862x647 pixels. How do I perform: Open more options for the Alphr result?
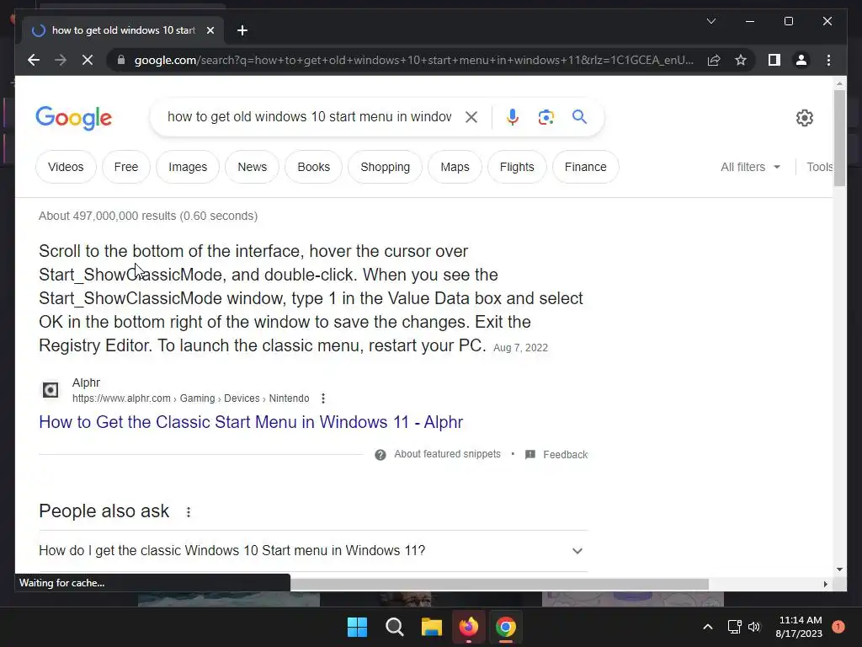click(x=323, y=398)
